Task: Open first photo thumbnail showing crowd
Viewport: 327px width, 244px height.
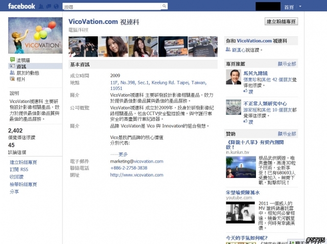Action: point(83,47)
